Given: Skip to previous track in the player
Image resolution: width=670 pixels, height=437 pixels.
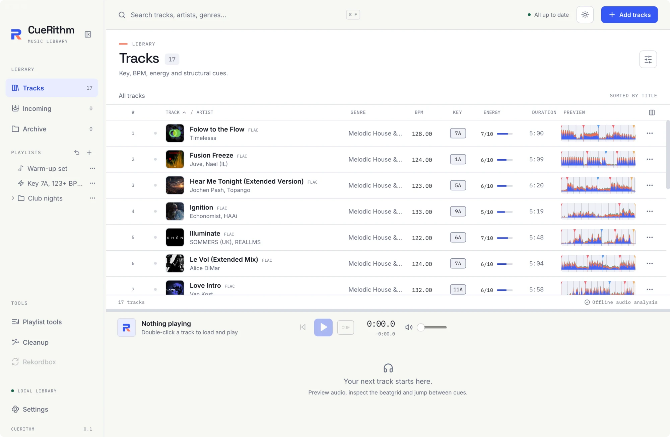Looking at the screenshot, I should (303, 327).
